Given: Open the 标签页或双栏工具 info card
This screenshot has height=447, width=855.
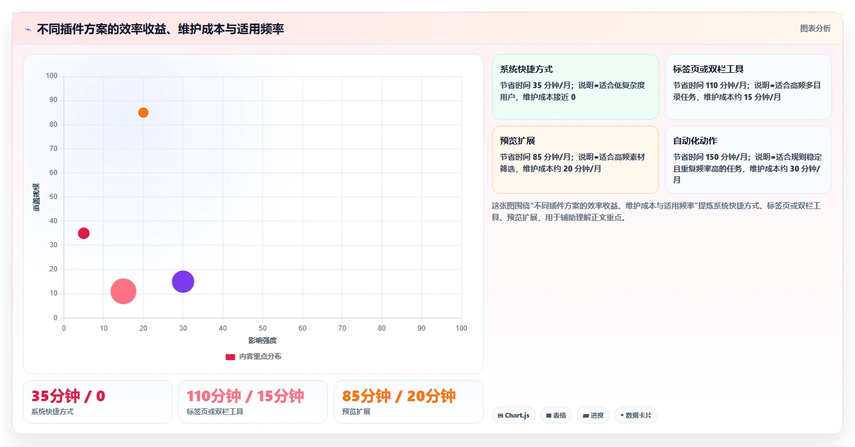Looking at the screenshot, I should (x=748, y=87).
